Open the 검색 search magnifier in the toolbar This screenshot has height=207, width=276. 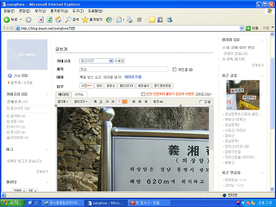point(72,20)
